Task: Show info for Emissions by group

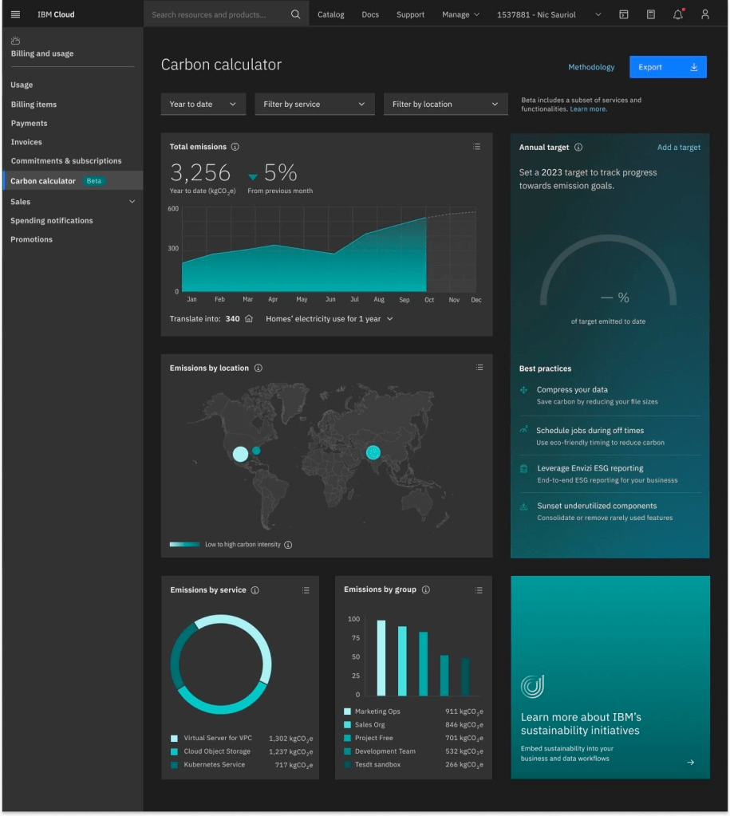Action: pos(426,589)
